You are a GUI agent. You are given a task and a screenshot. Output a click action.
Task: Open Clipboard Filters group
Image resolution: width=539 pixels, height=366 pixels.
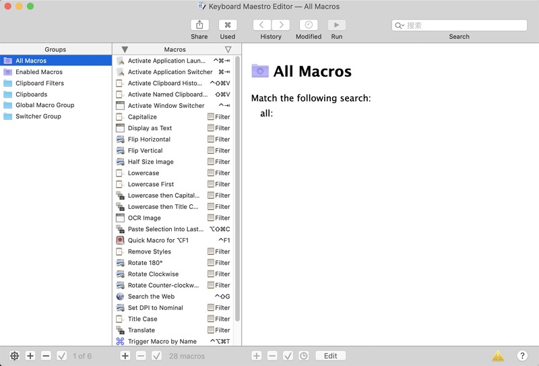[x=56, y=83]
